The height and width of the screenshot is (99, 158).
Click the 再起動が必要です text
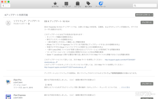point(20,24)
